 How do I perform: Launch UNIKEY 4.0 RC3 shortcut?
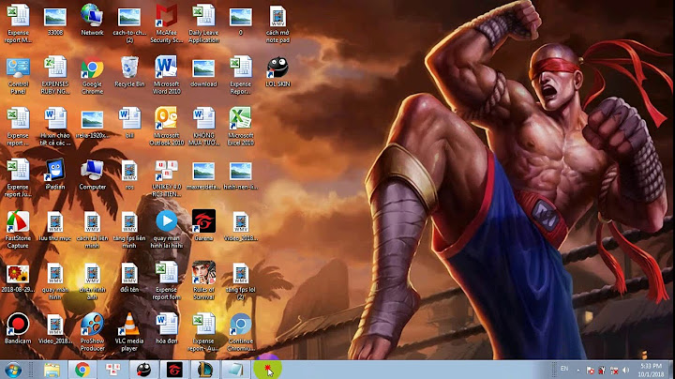point(167,177)
